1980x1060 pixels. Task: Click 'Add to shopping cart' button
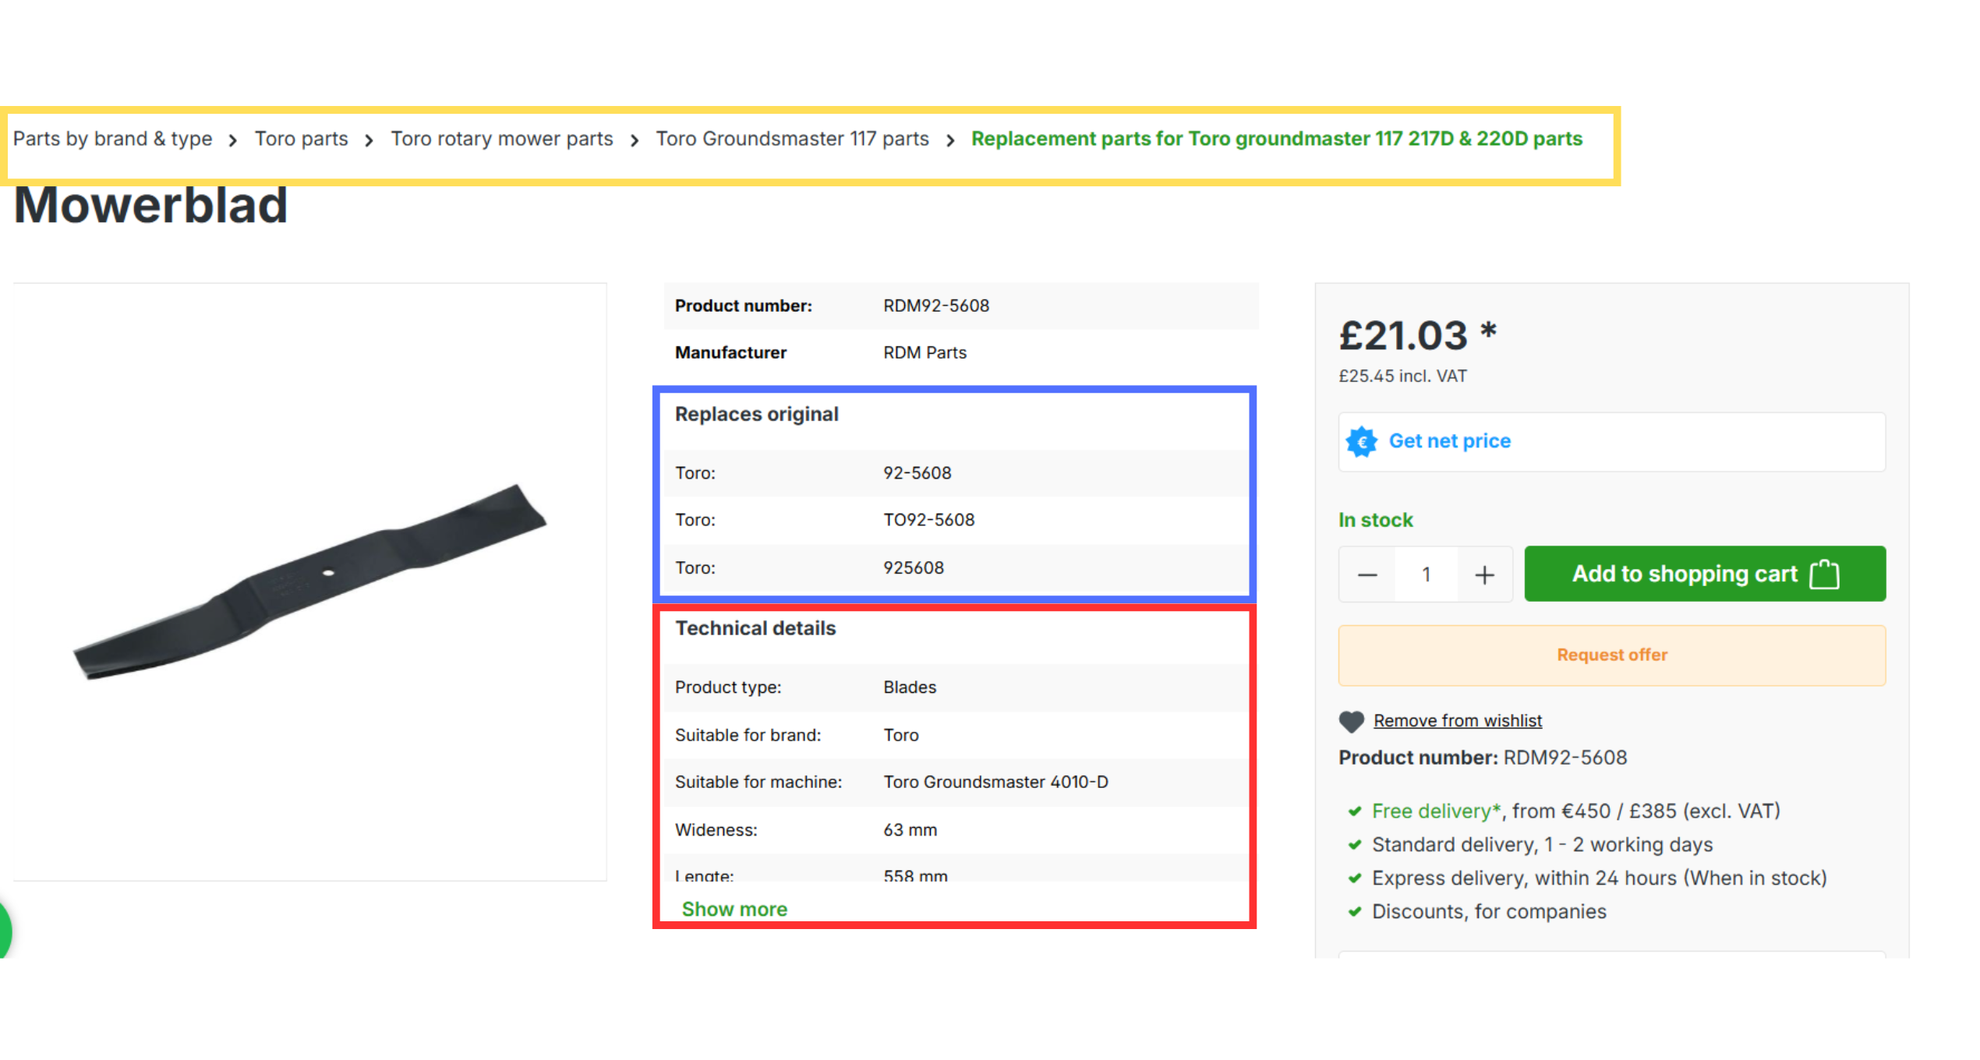[x=1705, y=574]
